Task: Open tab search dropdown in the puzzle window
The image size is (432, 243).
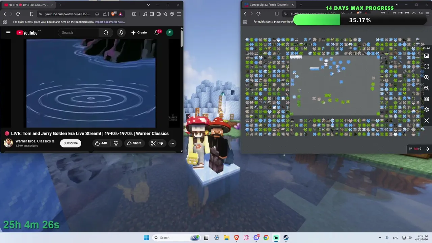Action: 397,5
